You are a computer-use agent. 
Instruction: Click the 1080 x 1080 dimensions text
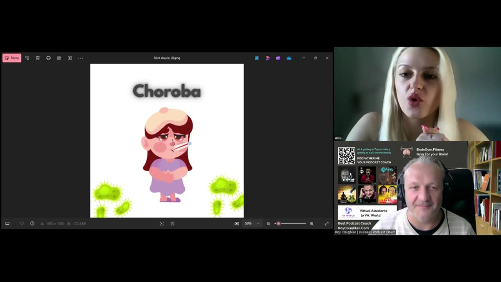point(55,224)
